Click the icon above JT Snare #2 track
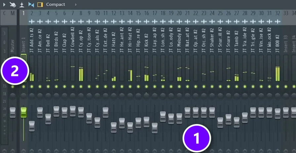 (229, 22)
